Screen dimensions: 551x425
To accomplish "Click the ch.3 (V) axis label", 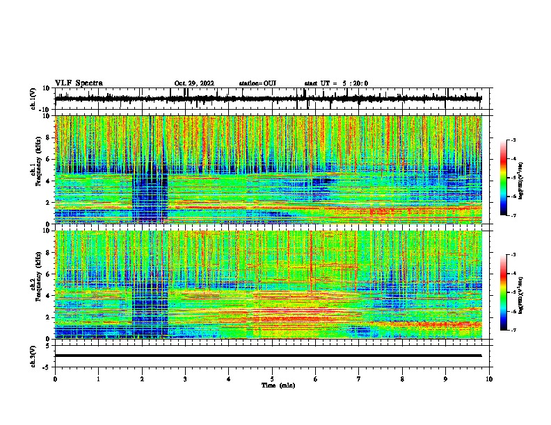I will 33,356.
